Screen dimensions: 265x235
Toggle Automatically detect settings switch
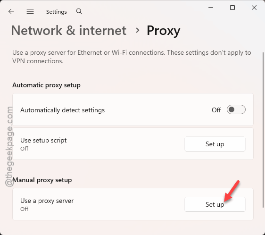coord(236,109)
